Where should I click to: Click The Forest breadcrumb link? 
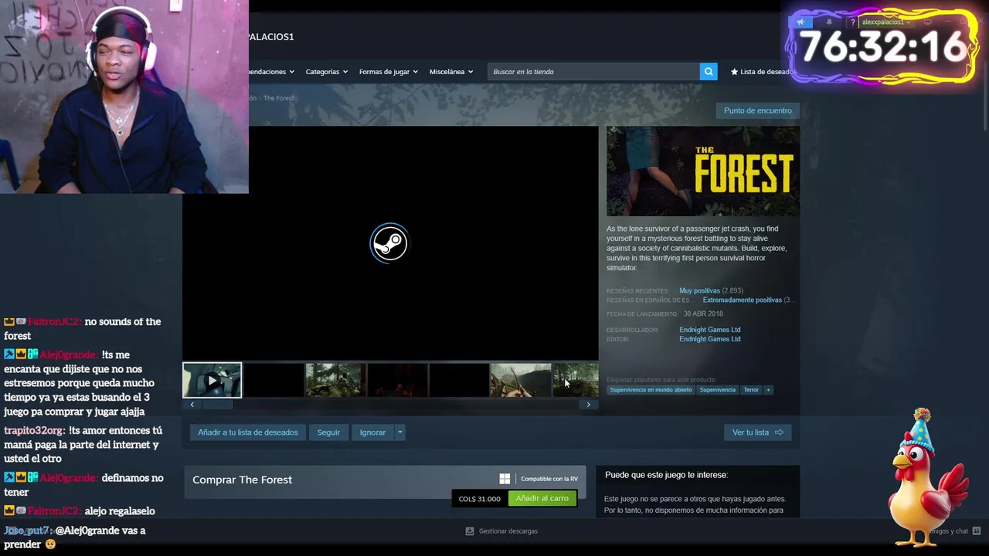(x=279, y=98)
